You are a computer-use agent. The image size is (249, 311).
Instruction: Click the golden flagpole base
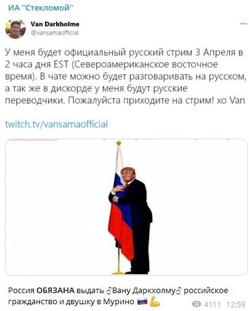(x=118, y=273)
